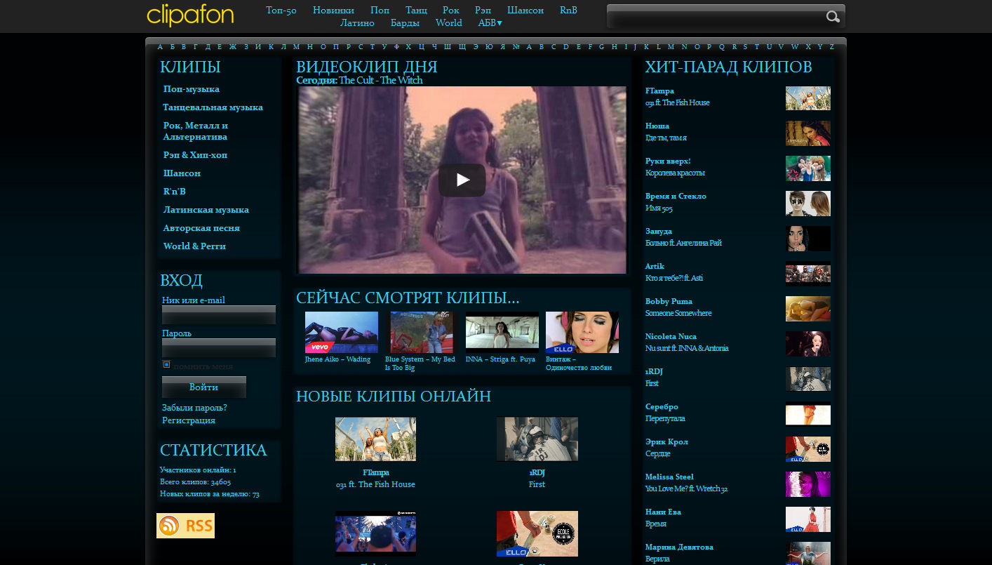The image size is (992, 565).
Task: Open Винтаж Одиночество любви thumbnail
Action: (582, 332)
